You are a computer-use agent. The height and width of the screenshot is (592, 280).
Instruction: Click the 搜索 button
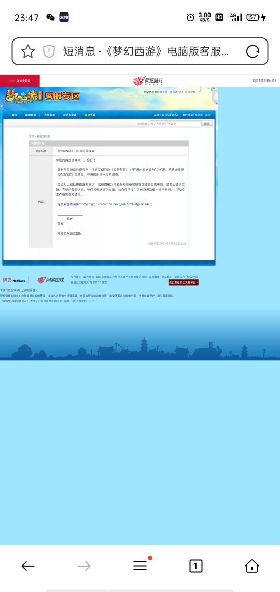pyautogui.click(x=207, y=124)
